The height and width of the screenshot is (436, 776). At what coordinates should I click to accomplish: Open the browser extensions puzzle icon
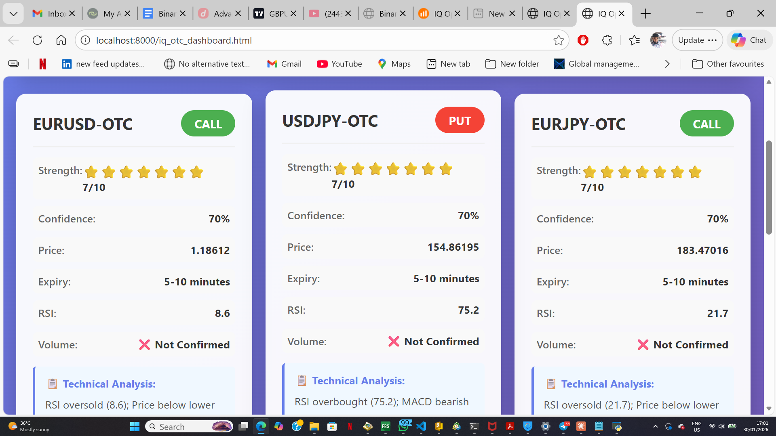[607, 40]
